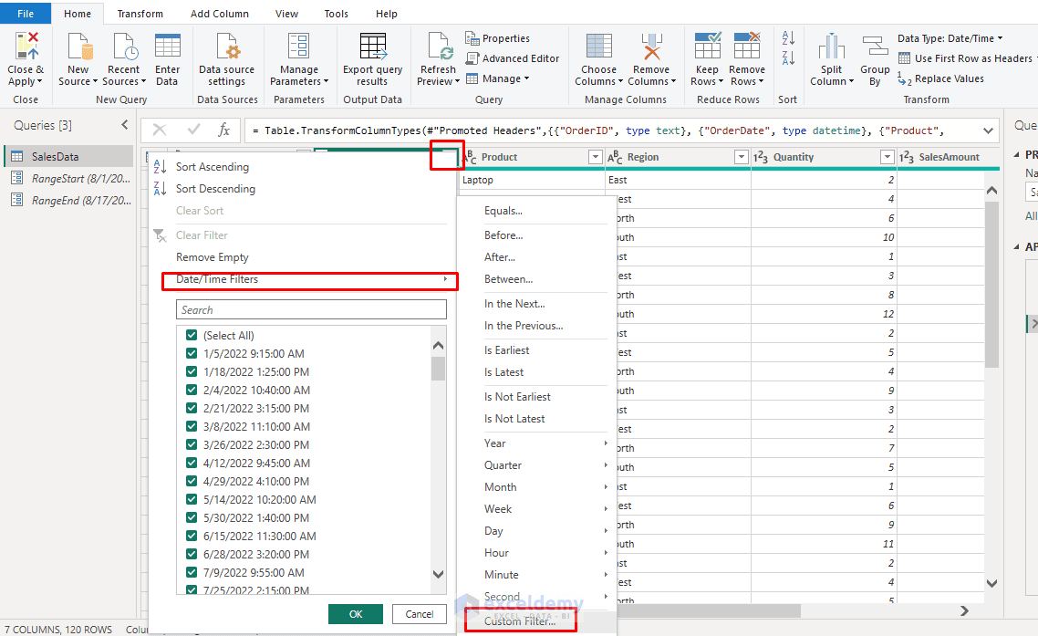
Task: Click the Export query results icon
Action: pos(373,47)
